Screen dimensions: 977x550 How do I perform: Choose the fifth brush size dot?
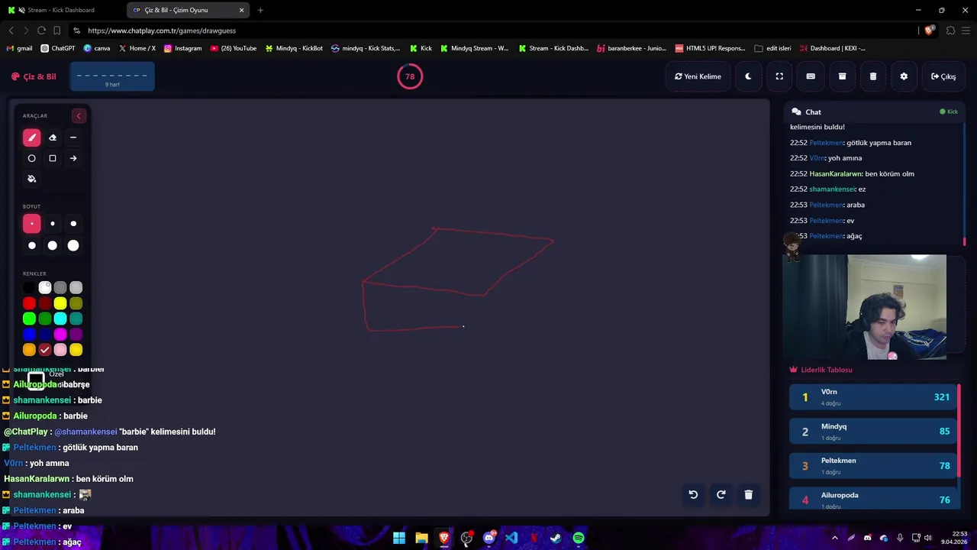pyautogui.click(x=53, y=245)
